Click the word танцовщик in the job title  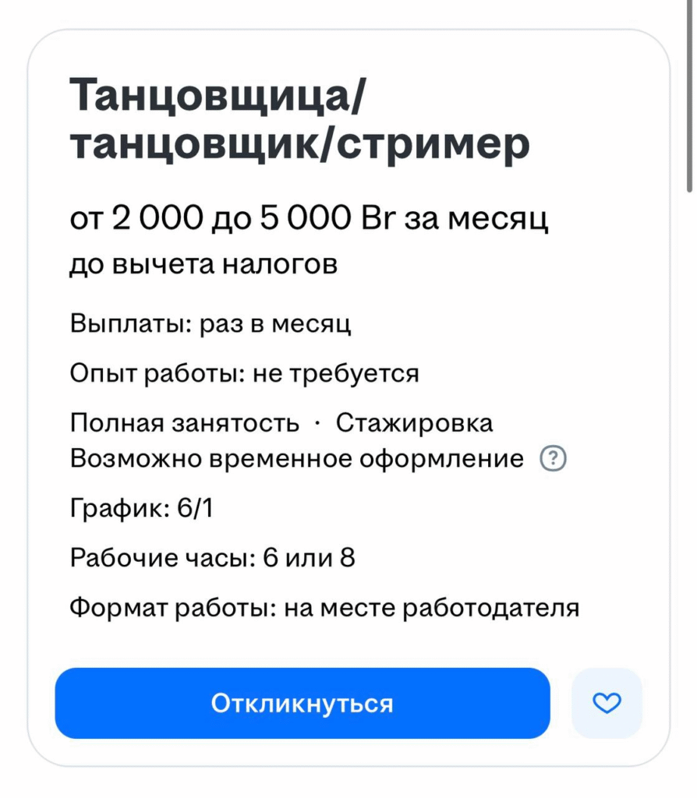coord(199,144)
